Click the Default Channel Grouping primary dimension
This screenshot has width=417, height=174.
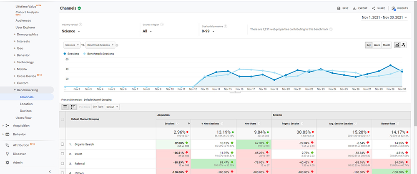(x=98, y=100)
